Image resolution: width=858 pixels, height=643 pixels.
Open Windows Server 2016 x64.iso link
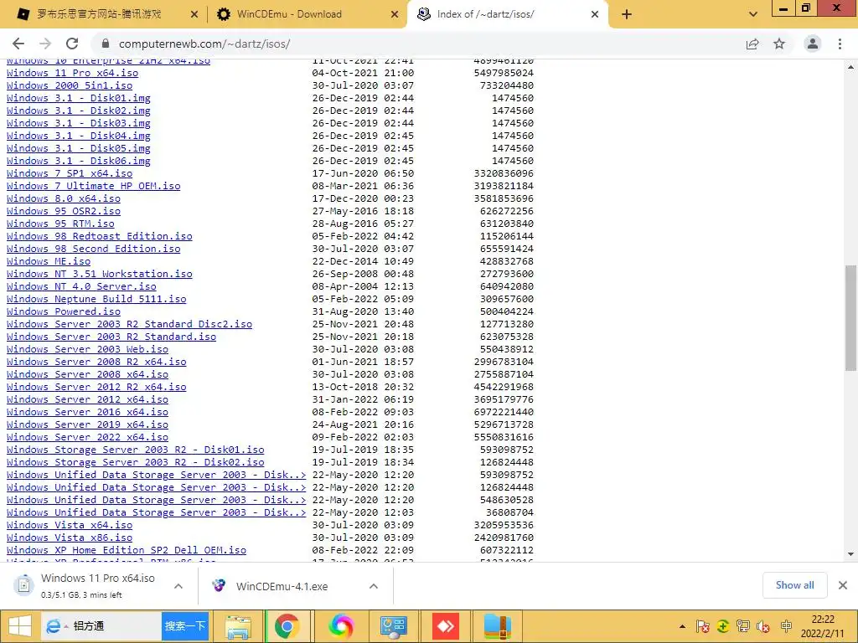click(x=87, y=412)
